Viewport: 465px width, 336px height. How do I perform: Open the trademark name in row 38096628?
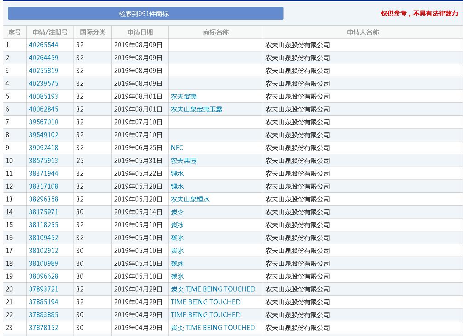(x=177, y=276)
